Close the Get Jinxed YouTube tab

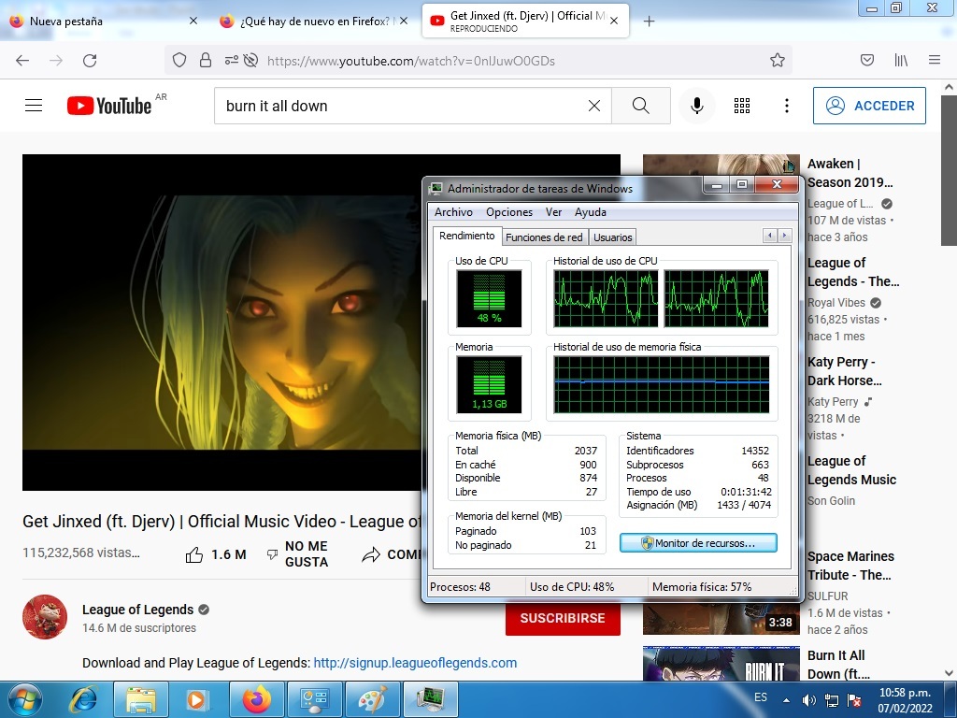tap(614, 21)
